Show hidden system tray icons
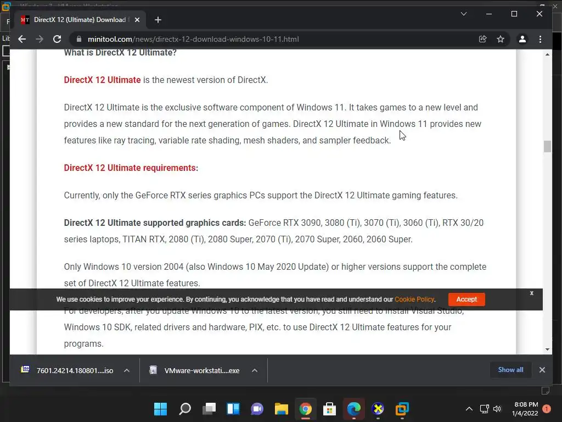Image resolution: width=562 pixels, height=422 pixels. point(469,409)
